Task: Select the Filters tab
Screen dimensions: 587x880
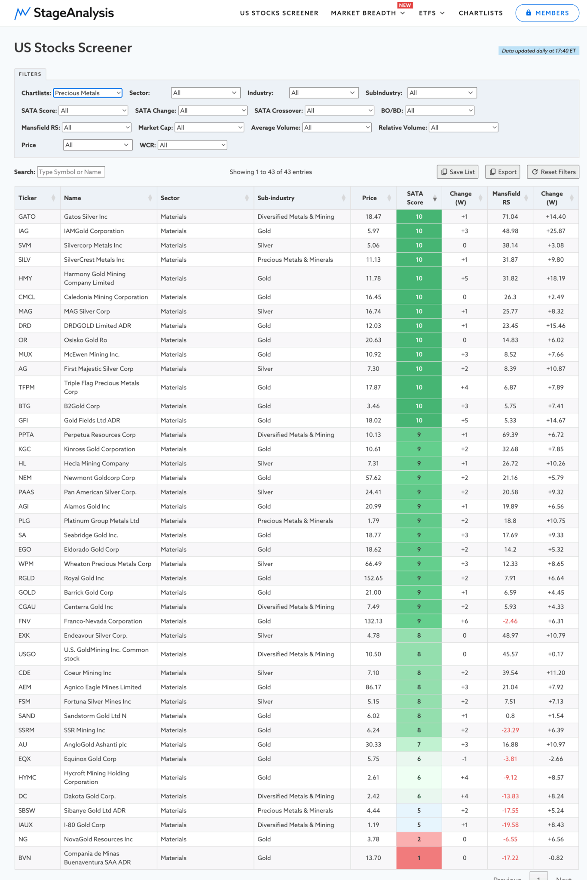Action: tap(30, 74)
